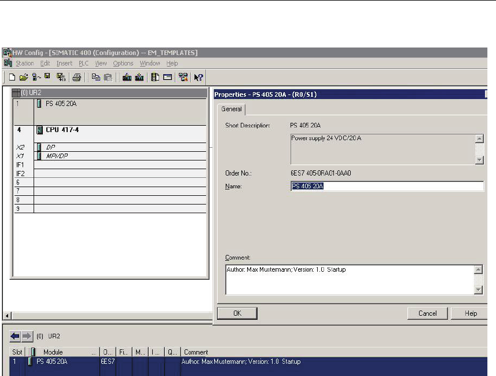Open the Help menu
The height and width of the screenshot is (376, 496).
click(x=172, y=63)
